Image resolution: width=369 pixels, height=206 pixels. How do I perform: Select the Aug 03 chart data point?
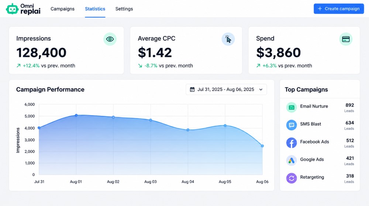click(151, 120)
